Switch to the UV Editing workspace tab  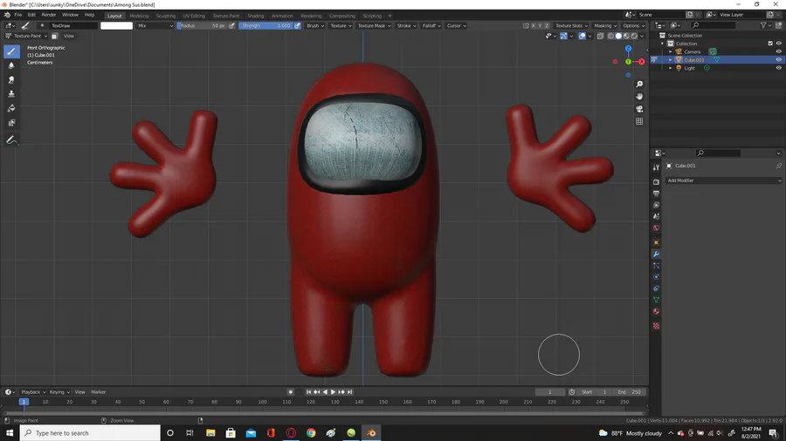[x=194, y=16]
